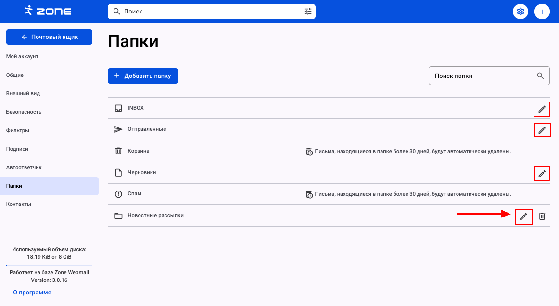Click the edit pencil for Черновики folder
Screen dimensions: 559x306
click(x=542, y=173)
